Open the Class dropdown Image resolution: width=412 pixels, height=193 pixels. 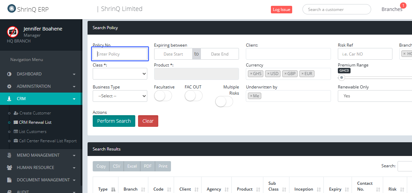coord(120,74)
